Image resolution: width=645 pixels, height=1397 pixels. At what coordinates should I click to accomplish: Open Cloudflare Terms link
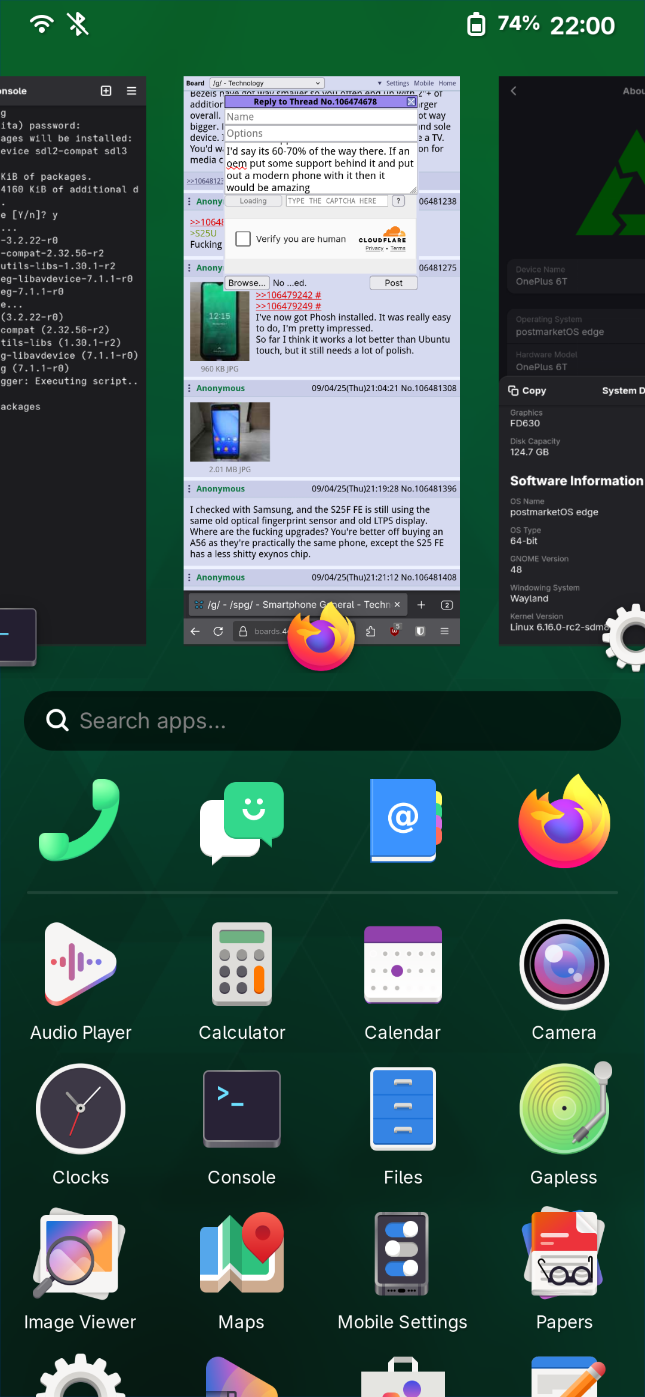point(398,248)
